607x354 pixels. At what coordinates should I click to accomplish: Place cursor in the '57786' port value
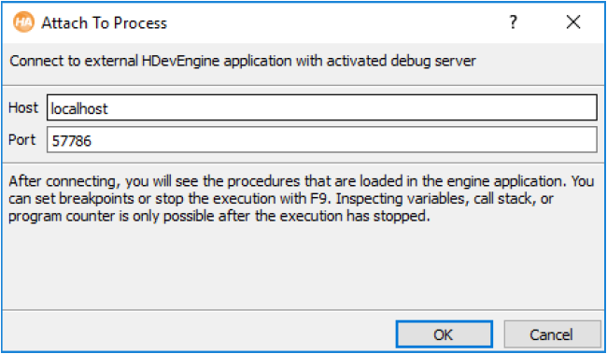pyautogui.click(x=72, y=141)
